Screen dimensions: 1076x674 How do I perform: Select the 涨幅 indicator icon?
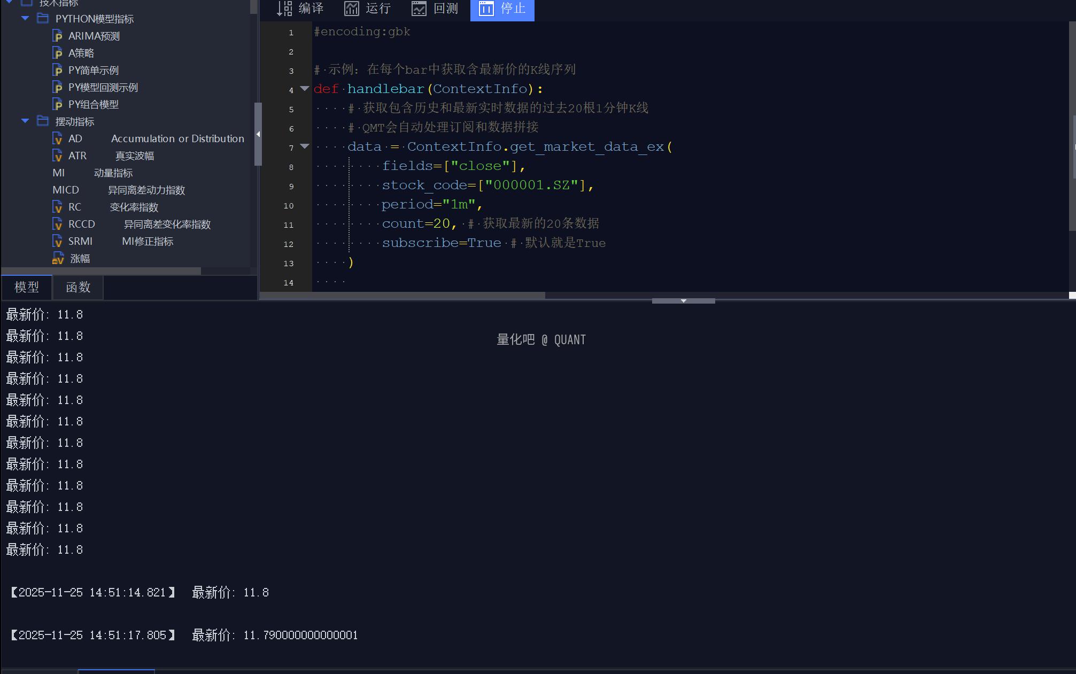[x=58, y=259]
